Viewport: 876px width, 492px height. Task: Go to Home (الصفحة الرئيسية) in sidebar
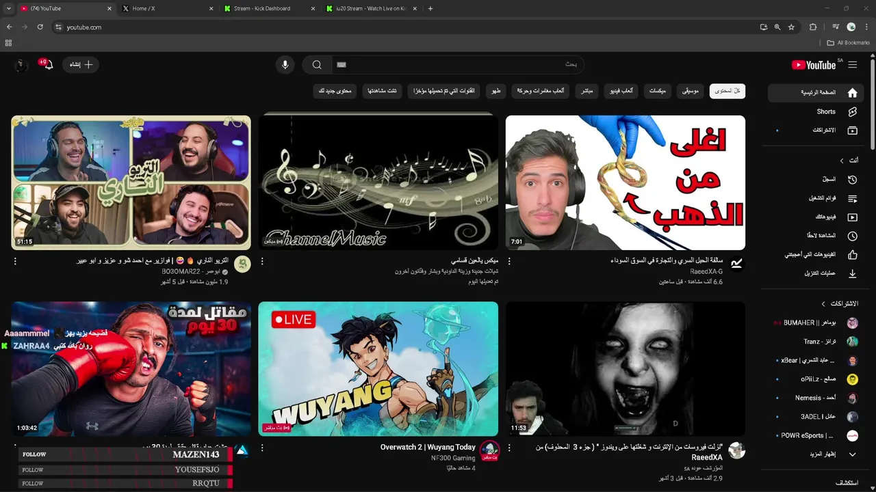(x=816, y=92)
